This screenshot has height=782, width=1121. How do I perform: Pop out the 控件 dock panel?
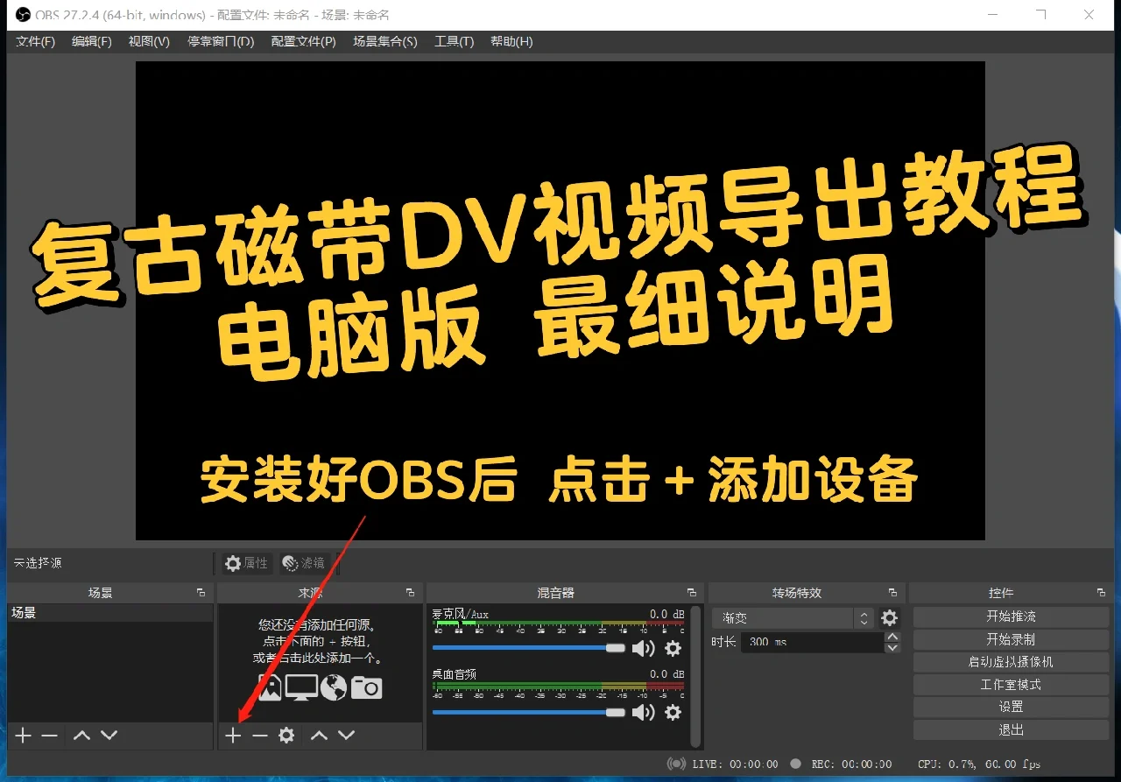click(x=1101, y=593)
